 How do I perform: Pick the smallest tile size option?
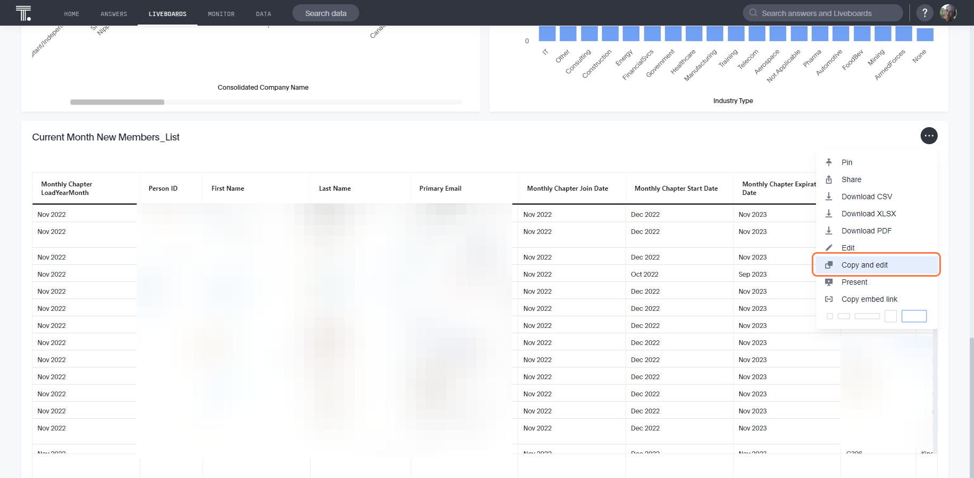[830, 316]
